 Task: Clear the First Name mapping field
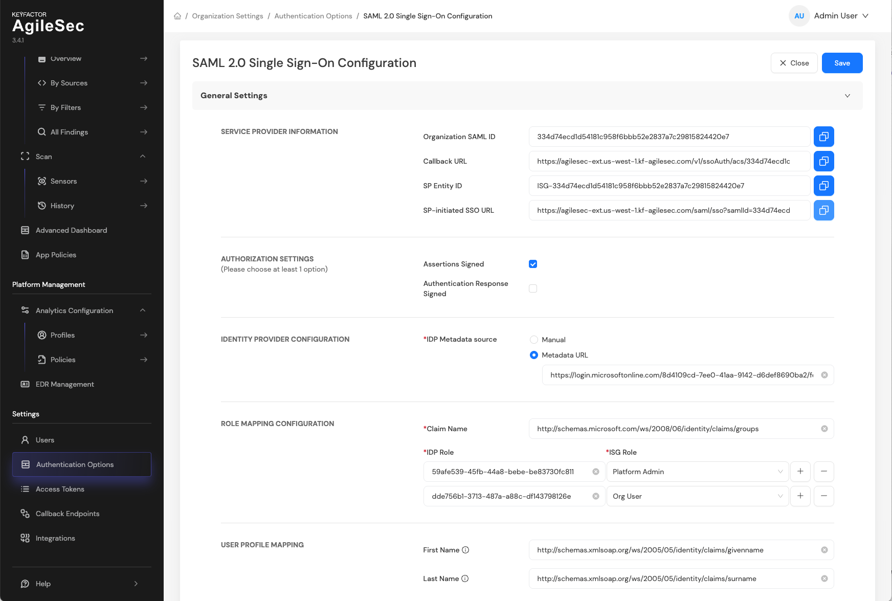tap(824, 550)
